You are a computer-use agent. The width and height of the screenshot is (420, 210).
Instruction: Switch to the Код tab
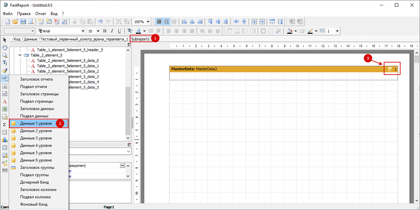17,39
